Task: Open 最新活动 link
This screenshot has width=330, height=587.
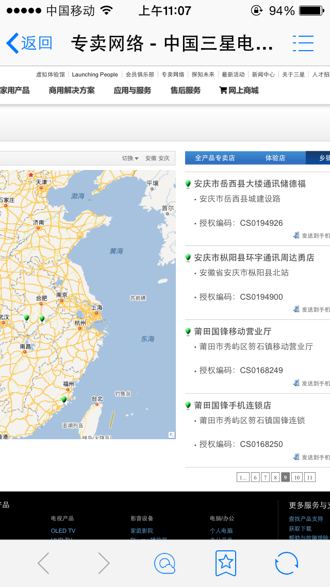Action: tap(233, 74)
